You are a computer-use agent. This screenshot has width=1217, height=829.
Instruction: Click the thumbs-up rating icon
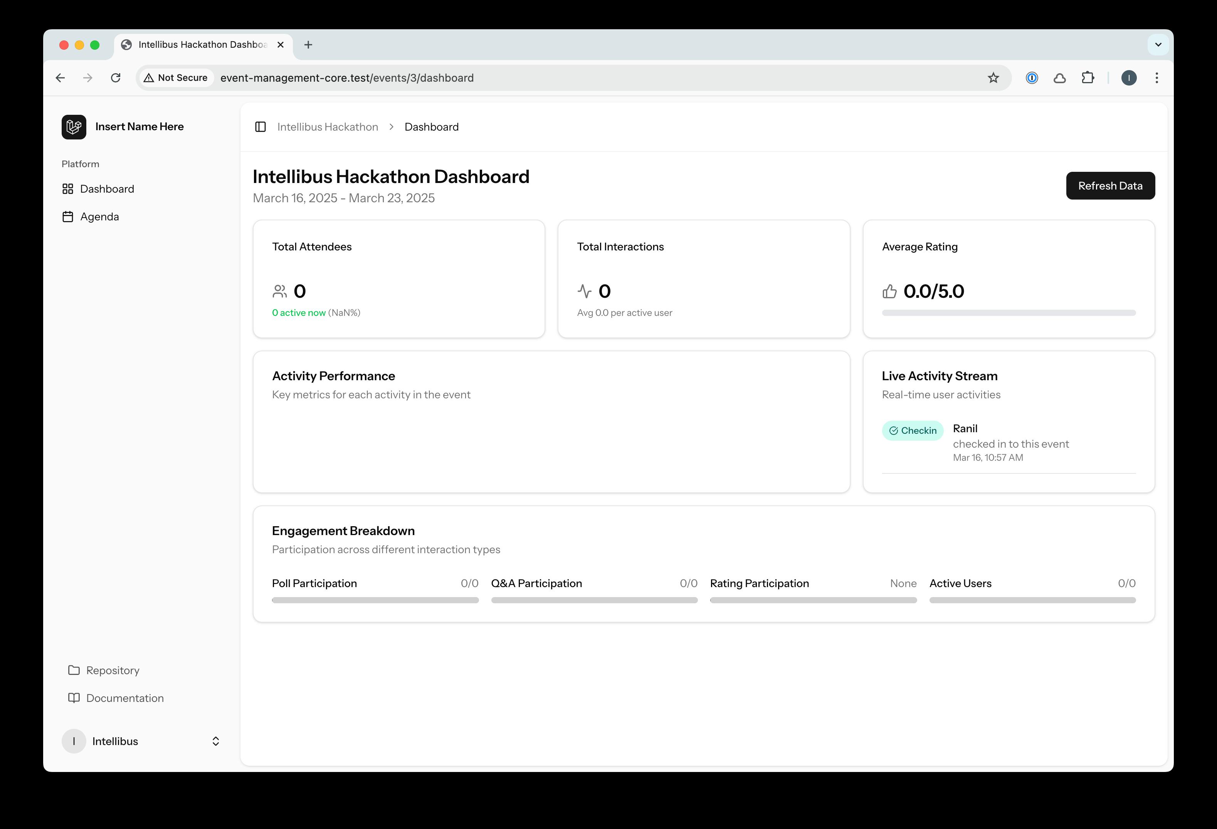click(889, 291)
